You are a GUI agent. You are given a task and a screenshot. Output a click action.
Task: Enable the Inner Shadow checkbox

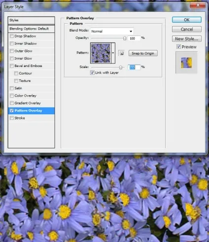pyautogui.click(x=12, y=43)
